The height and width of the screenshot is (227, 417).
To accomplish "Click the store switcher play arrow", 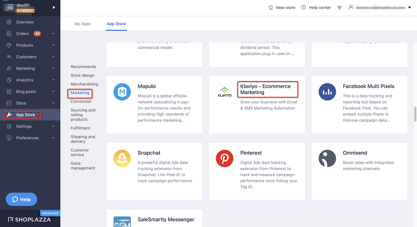I will click(x=54, y=7).
